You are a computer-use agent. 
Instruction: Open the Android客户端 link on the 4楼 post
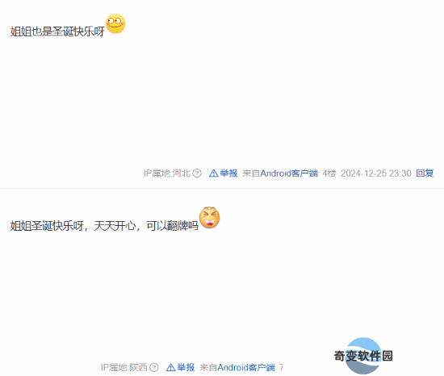point(289,173)
